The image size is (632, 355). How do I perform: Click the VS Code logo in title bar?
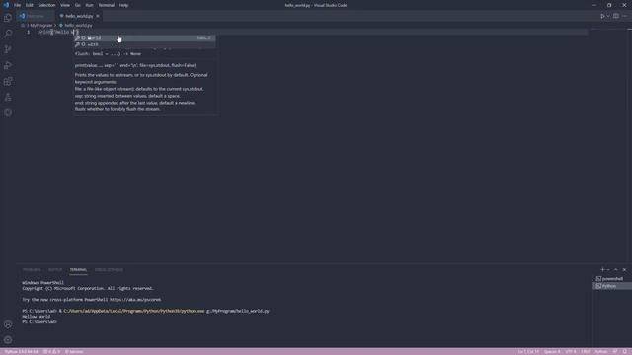pos(6,5)
